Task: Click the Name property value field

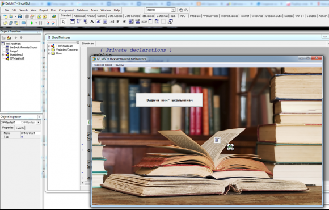Action: (x=31, y=133)
